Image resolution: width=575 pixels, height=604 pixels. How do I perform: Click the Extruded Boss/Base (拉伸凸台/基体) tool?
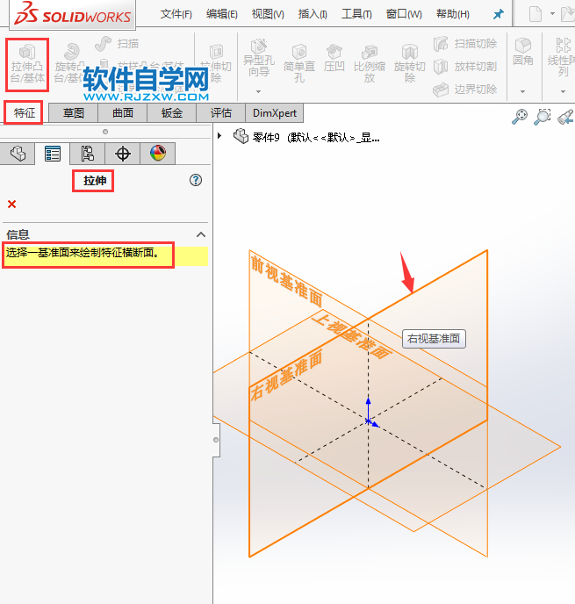27,64
